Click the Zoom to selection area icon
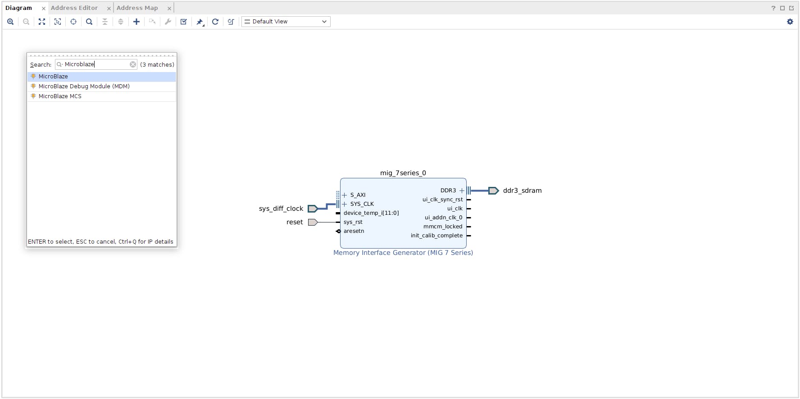Image resolution: width=800 pixels, height=399 pixels. click(58, 22)
